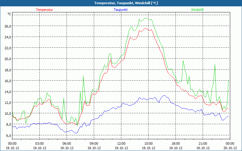
Task: Click the 10,0 y-axis value
Action: (8, 114)
